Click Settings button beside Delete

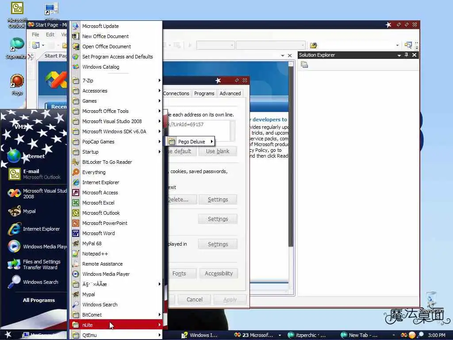[218, 200]
